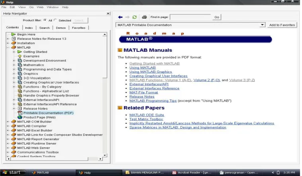Open the MAT-File Format link
Screen dimensions: 302x176
[144, 92]
